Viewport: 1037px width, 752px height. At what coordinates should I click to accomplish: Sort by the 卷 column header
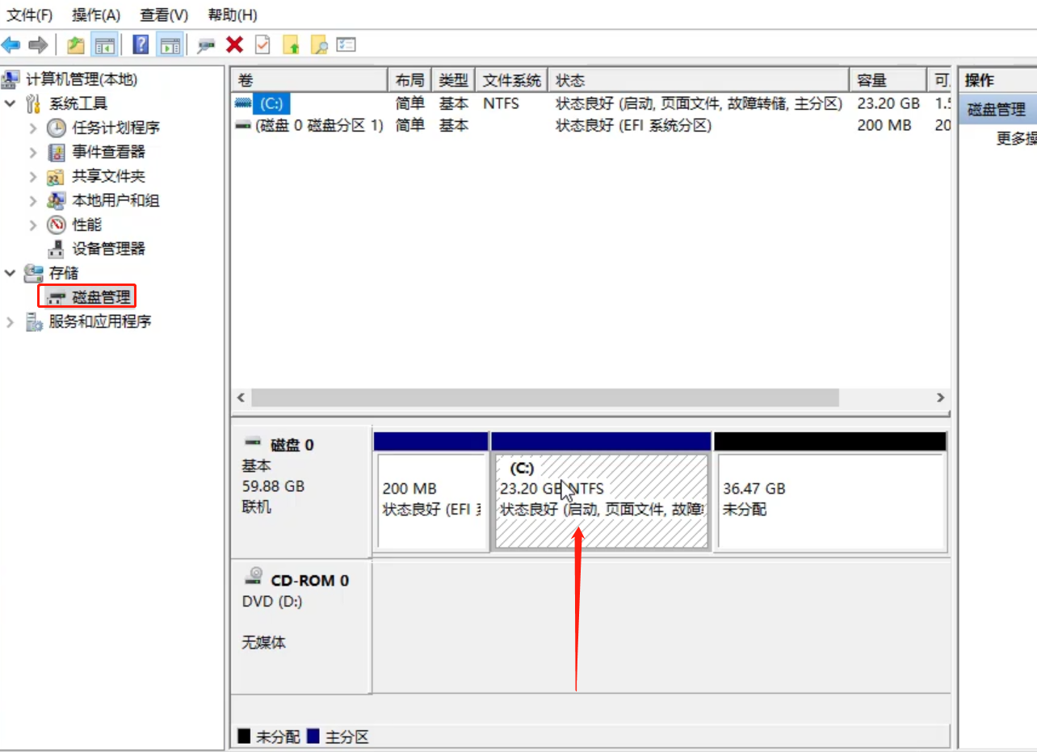309,80
